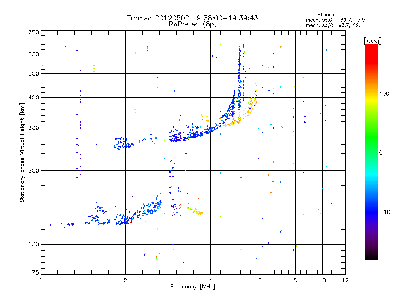Click the "Phases" header text
This screenshot has height=305, width=406.
(325, 15)
